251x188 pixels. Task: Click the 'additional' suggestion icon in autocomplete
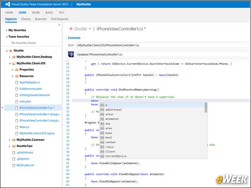tap(102, 110)
